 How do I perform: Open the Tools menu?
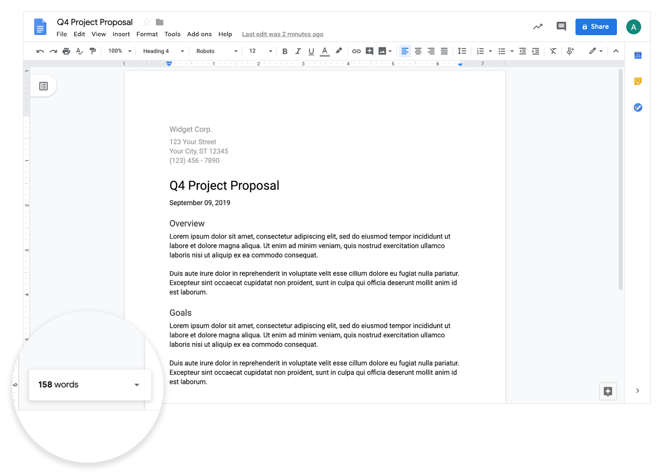[172, 34]
